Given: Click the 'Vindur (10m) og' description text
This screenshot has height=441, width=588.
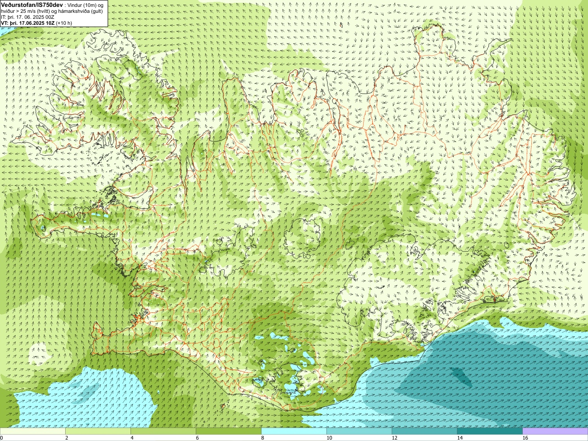Looking at the screenshot, I should point(85,5).
